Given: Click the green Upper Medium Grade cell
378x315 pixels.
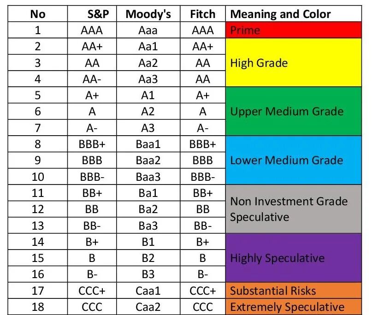Looking at the screenshot, I should click(x=294, y=112).
